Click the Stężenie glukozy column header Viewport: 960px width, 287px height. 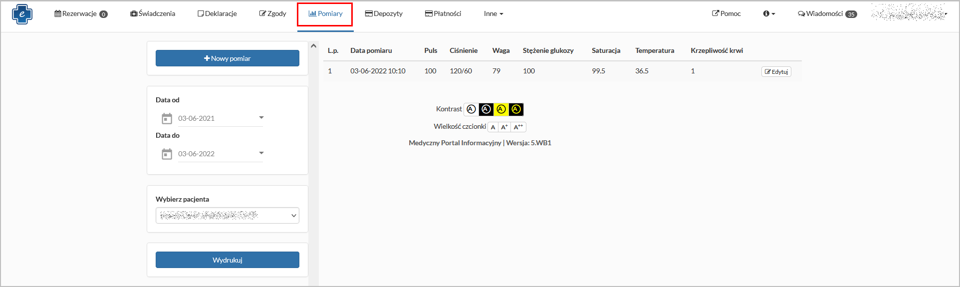point(548,50)
